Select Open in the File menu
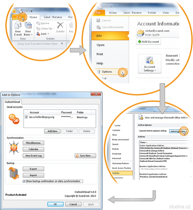 [x=100, y=45]
